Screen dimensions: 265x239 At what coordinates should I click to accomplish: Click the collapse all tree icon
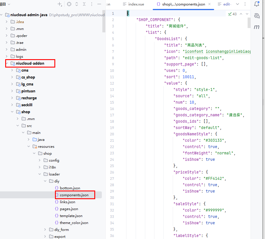pos(84,4)
